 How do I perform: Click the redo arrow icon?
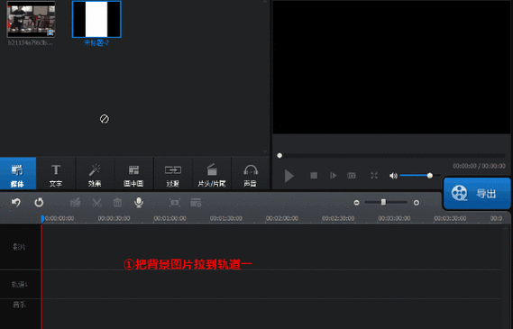point(39,203)
